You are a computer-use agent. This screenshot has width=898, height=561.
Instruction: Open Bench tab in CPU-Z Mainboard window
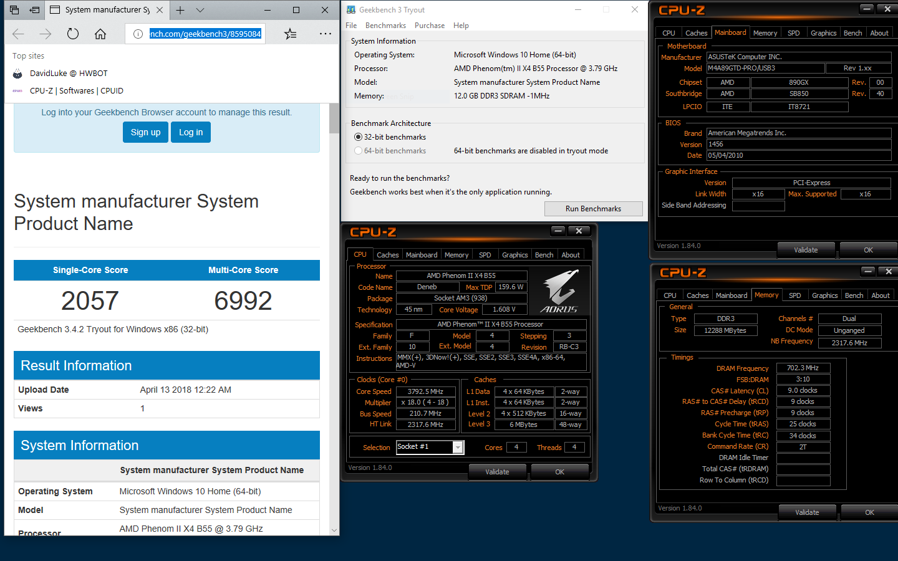click(x=853, y=33)
